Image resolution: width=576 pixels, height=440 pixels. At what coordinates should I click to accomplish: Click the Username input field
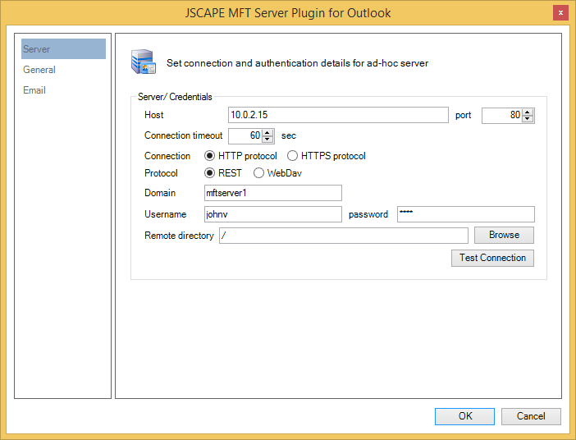coord(273,214)
